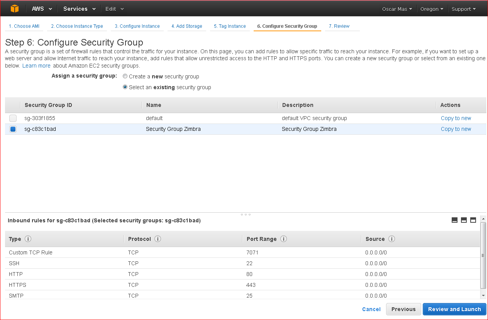Click the HTTP rule type cell
The height and width of the screenshot is (320, 488).
pyautogui.click(x=16, y=274)
